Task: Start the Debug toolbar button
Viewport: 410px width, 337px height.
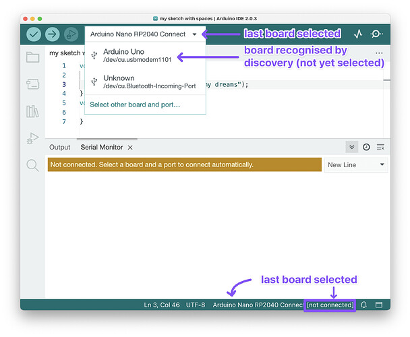Action: coord(71,34)
